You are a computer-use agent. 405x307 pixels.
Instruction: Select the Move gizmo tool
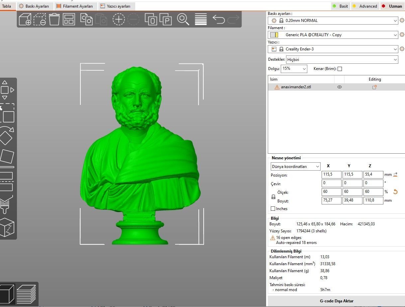(7, 90)
